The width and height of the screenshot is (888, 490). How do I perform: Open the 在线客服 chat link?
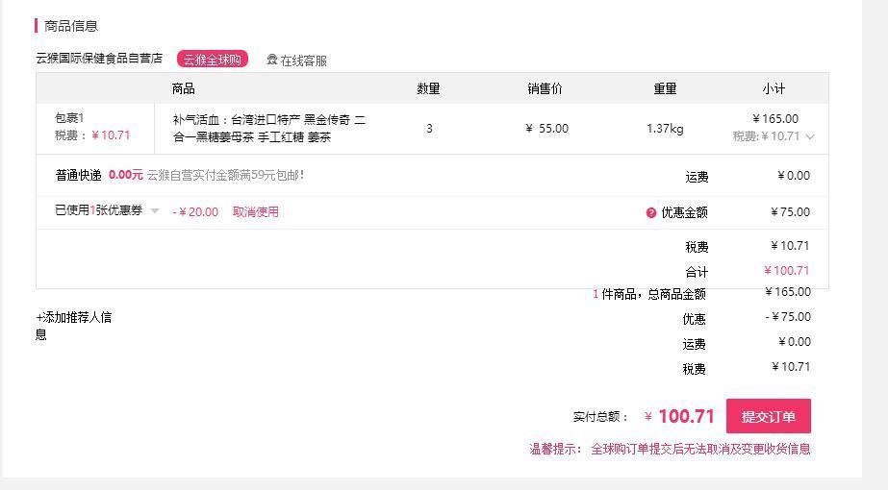[x=304, y=60]
